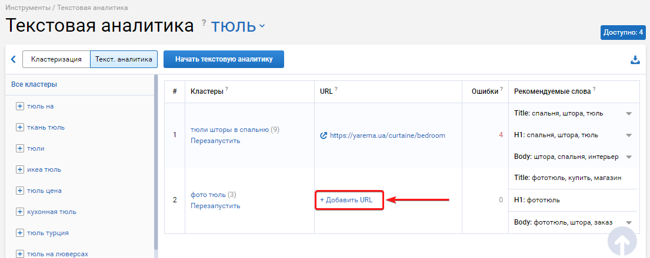Expand the 'тюль турция' cluster plus icon
This screenshot has height=258, width=650.
pyautogui.click(x=19, y=233)
